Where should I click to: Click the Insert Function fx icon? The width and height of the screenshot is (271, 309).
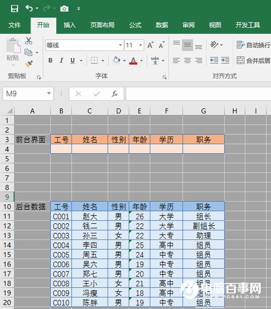coord(115,94)
